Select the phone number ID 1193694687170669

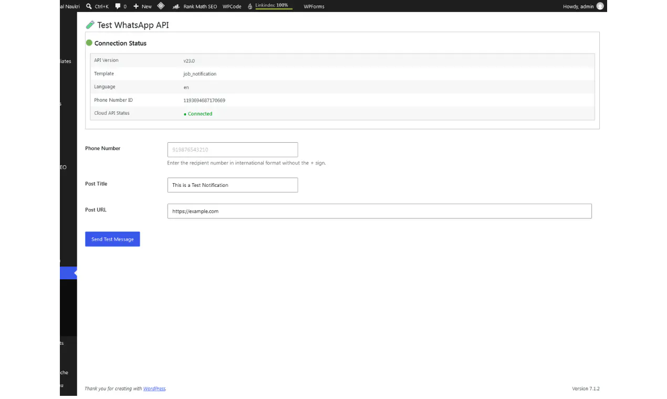(x=204, y=100)
